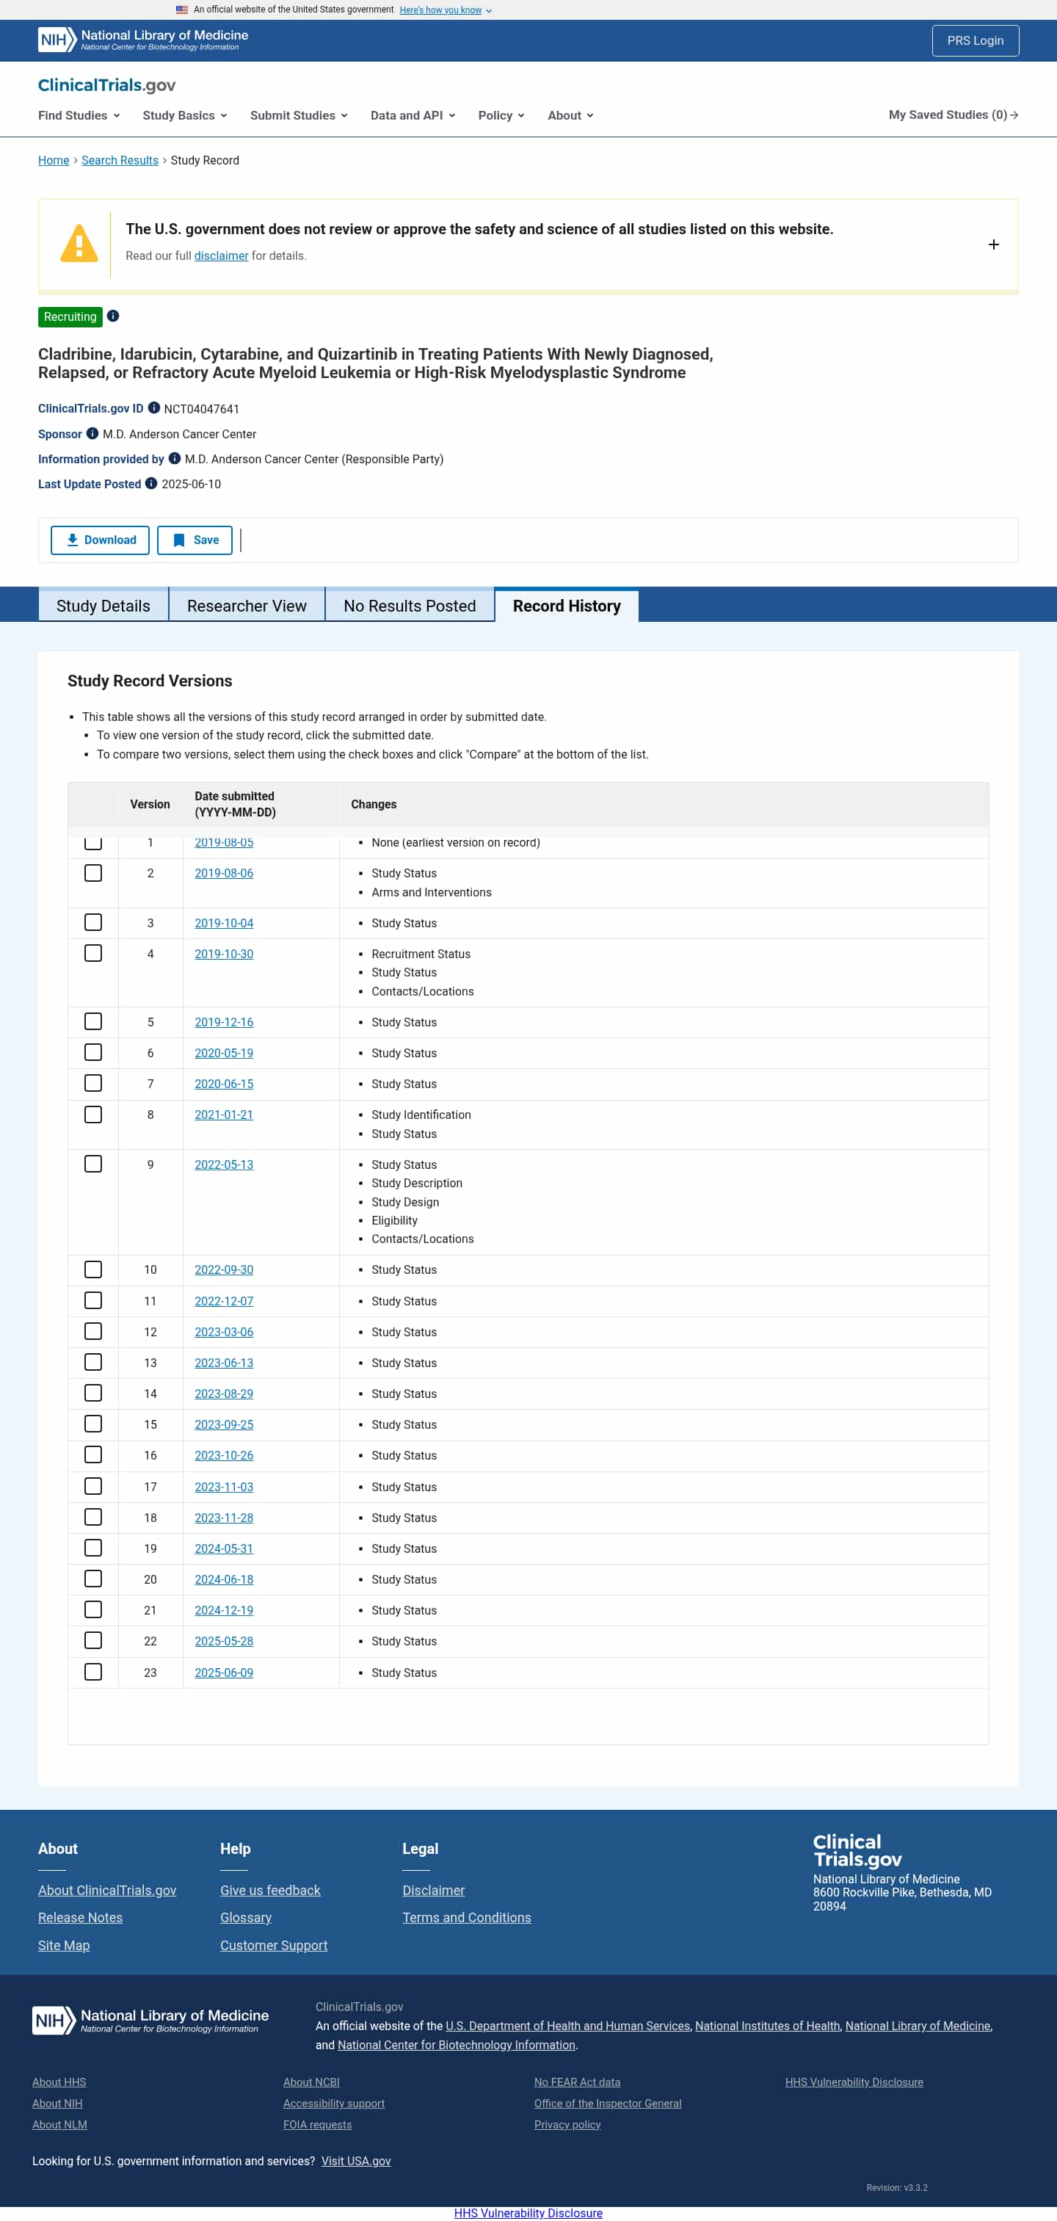
Task: Go to My Saved Studies
Action: coord(953,115)
